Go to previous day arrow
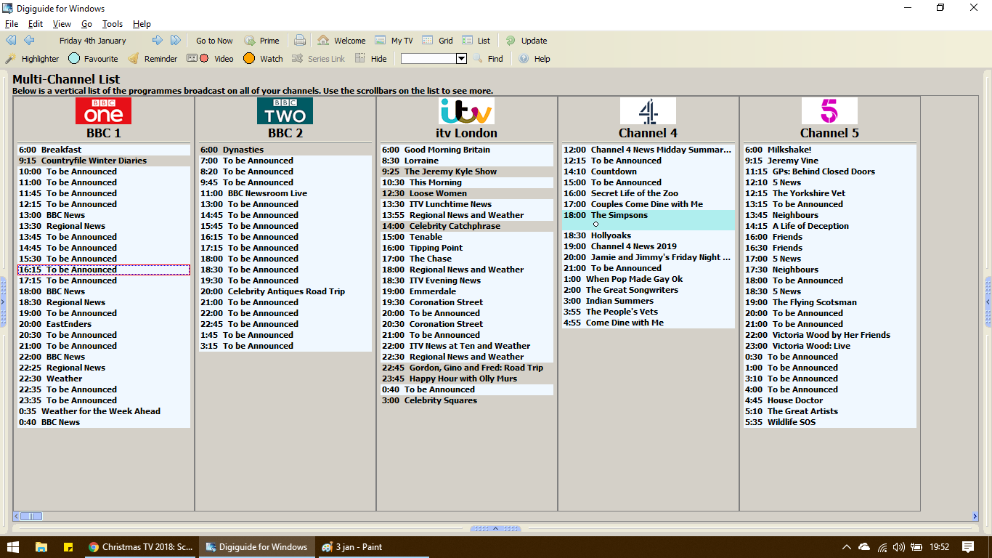Screen dimensions: 992x558 tap(29, 40)
